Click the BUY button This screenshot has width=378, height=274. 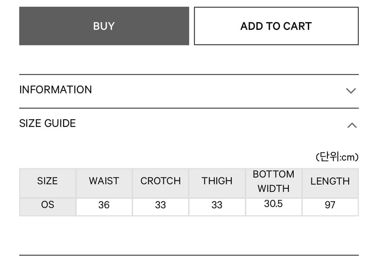[x=104, y=26]
